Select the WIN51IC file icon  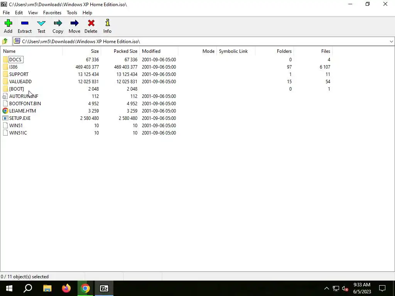5,133
